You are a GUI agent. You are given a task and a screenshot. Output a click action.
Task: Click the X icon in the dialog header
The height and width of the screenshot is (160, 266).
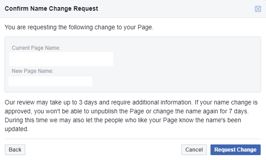[x=258, y=9]
